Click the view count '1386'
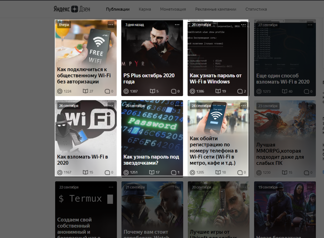The width and height of the screenshot is (324, 238). [x=200, y=91]
